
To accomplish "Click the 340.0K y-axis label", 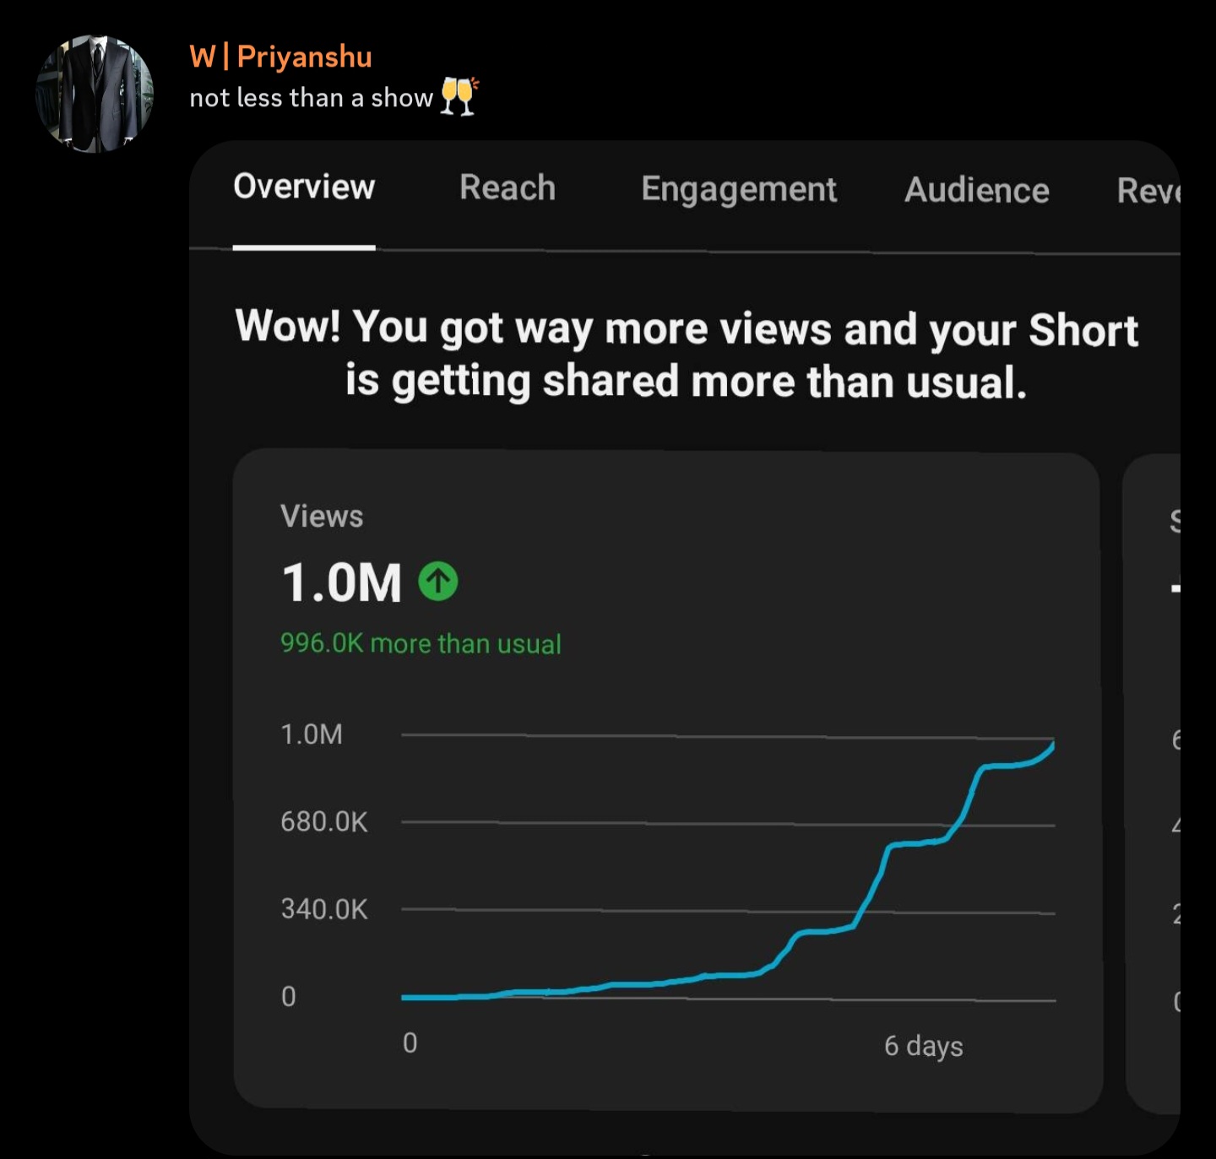I will click(x=324, y=909).
